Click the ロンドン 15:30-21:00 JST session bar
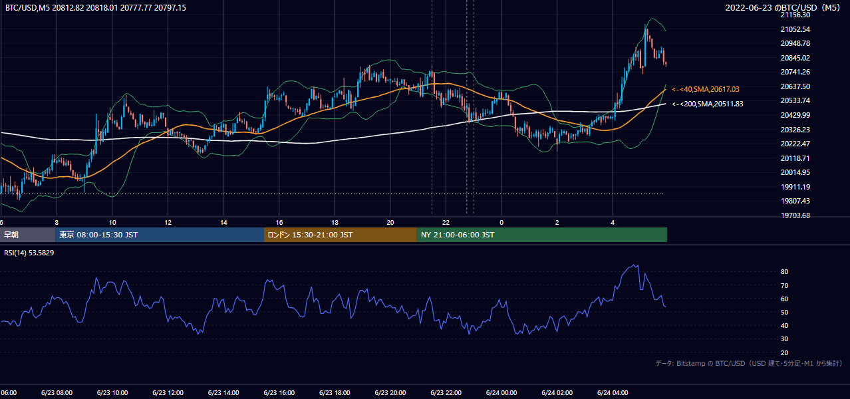The image size is (850, 399). click(341, 235)
